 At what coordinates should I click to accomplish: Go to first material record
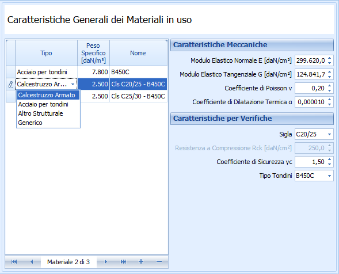coord(14,262)
